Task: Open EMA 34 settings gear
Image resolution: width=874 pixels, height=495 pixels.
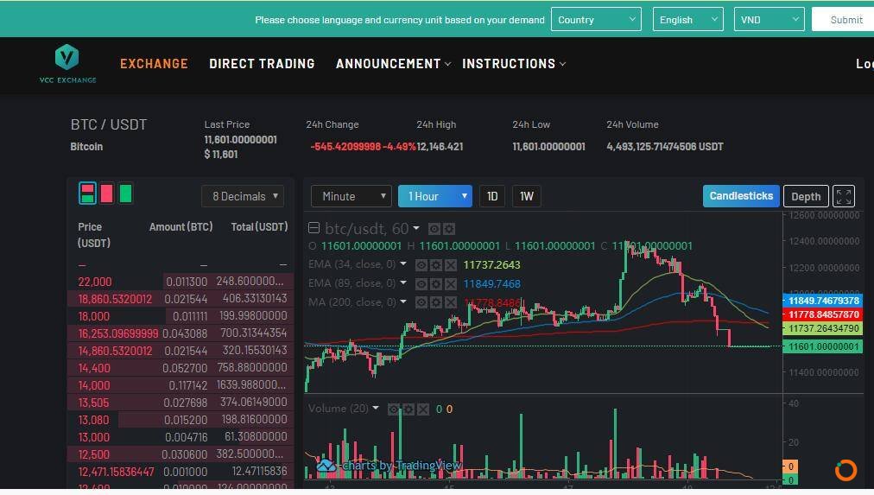Action: [436, 265]
